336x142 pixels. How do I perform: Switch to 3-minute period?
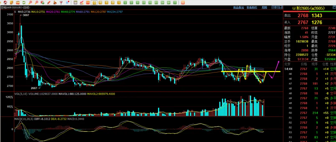[x=131, y=2]
